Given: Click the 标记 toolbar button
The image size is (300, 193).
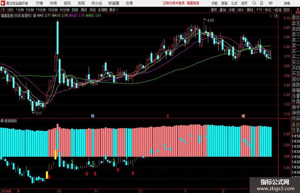Looking at the screenshot, I should tap(268, 10).
